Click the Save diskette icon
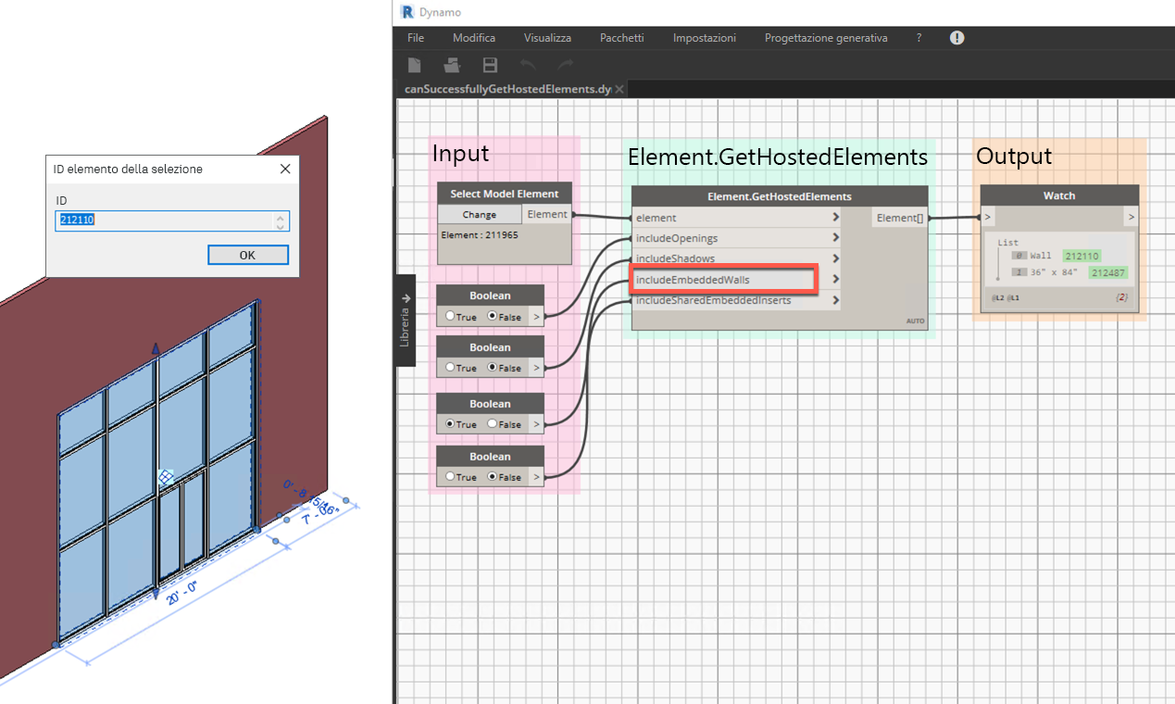Viewport: 1175px width, 704px height. click(490, 65)
